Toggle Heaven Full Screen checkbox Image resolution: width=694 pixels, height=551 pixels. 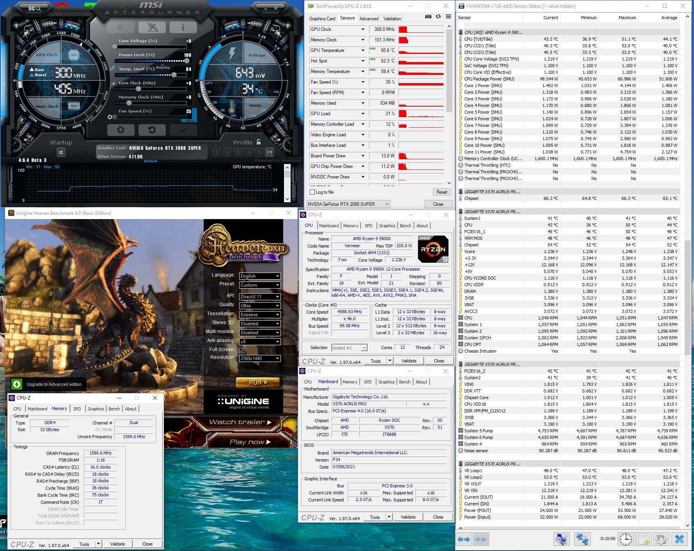[242, 350]
